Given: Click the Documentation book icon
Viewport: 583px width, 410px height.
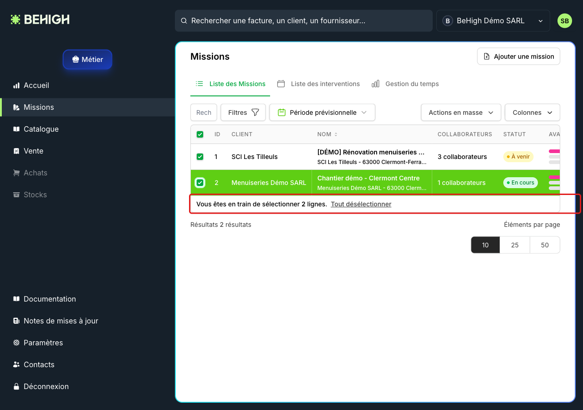Looking at the screenshot, I should [x=16, y=299].
